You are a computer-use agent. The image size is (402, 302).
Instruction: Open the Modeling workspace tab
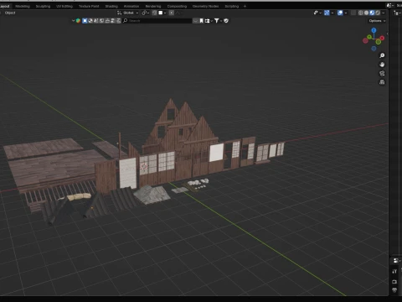(x=23, y=6)
